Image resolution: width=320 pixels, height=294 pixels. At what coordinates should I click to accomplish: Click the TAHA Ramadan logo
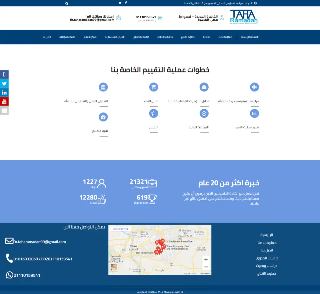244,17
